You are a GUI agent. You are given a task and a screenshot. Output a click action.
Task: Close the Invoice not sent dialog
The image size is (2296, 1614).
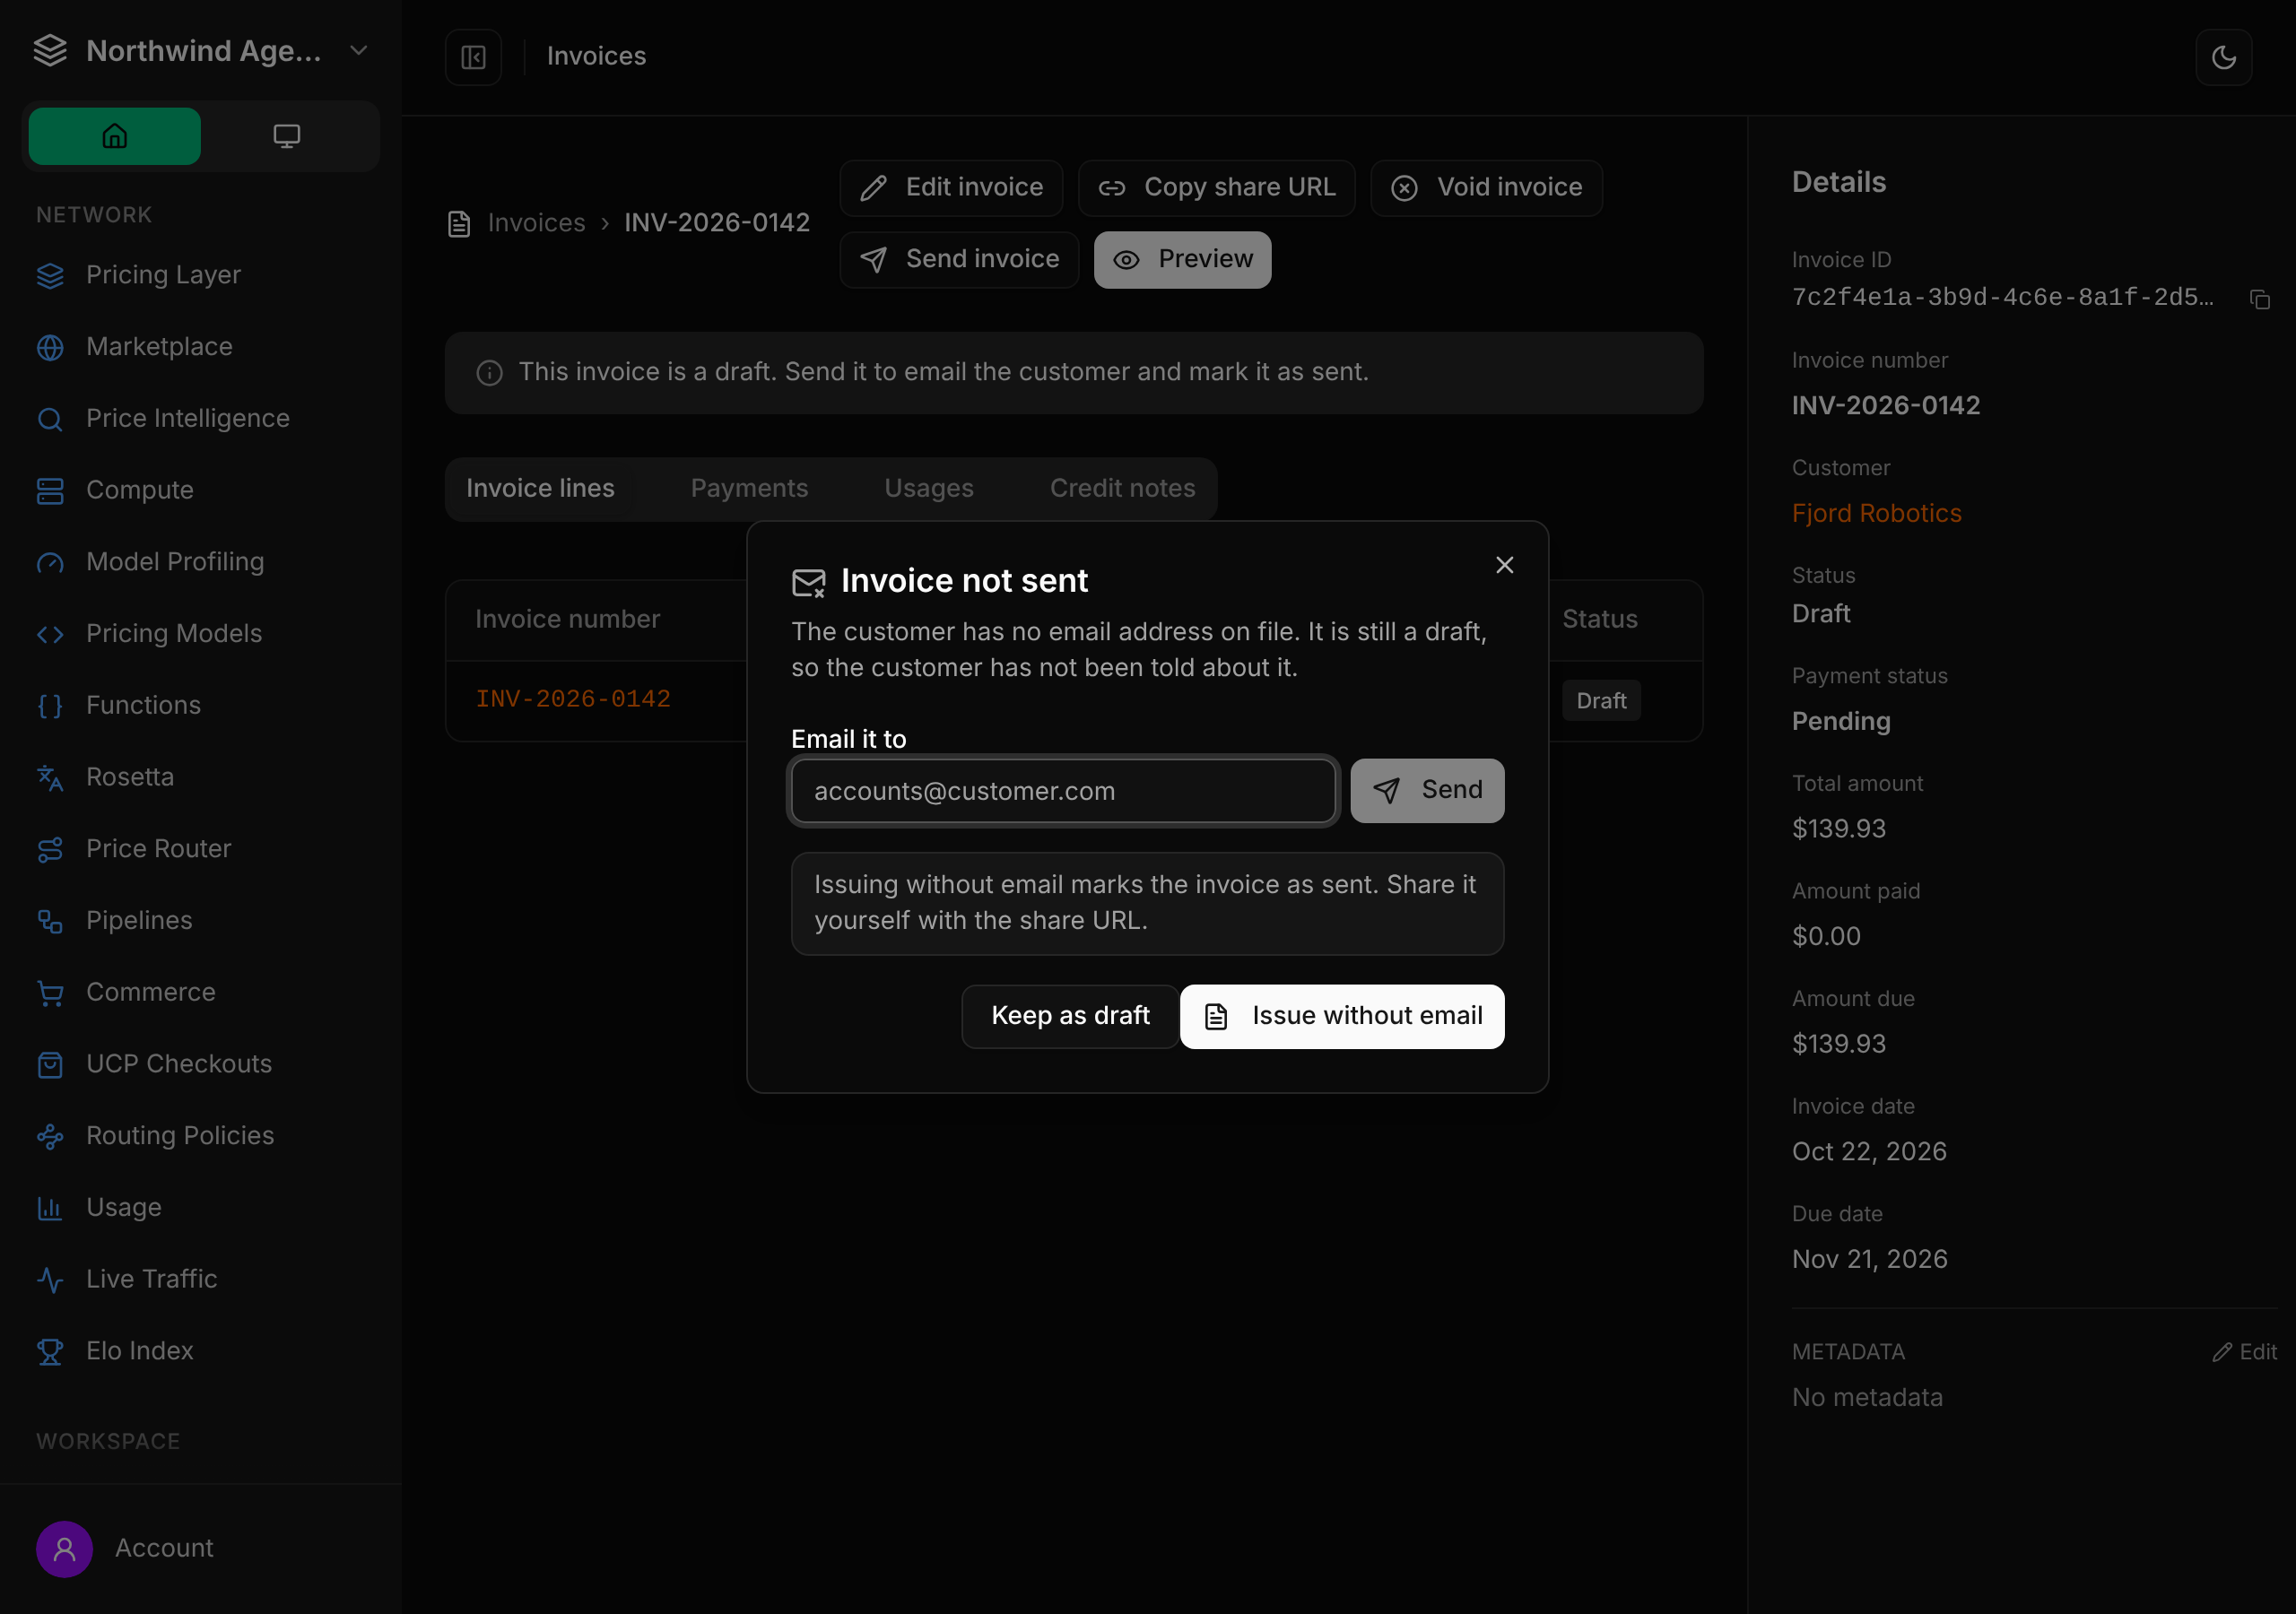(x=1504, y=565)
